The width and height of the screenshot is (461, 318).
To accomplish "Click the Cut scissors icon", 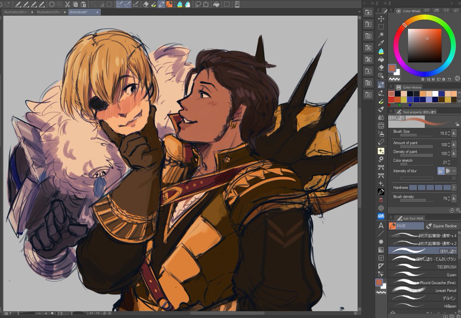I will coord(67,4).
